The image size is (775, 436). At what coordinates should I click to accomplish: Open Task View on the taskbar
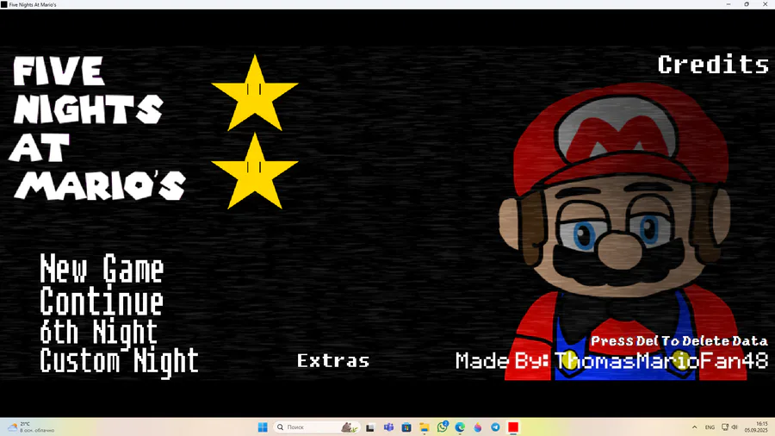pyautogui.click(x=369, y=427)
